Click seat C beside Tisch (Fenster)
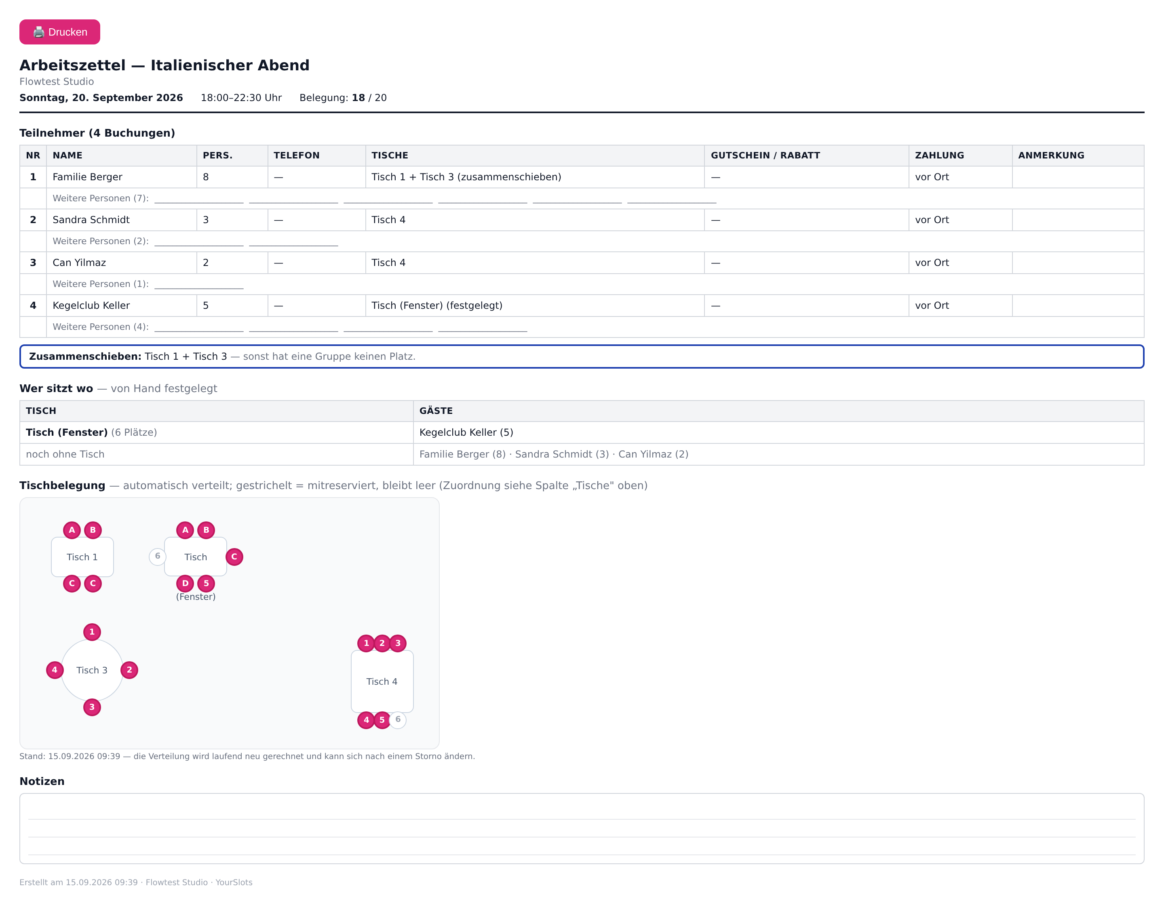Screen dimensions: 1164x907 pos(234,556)
